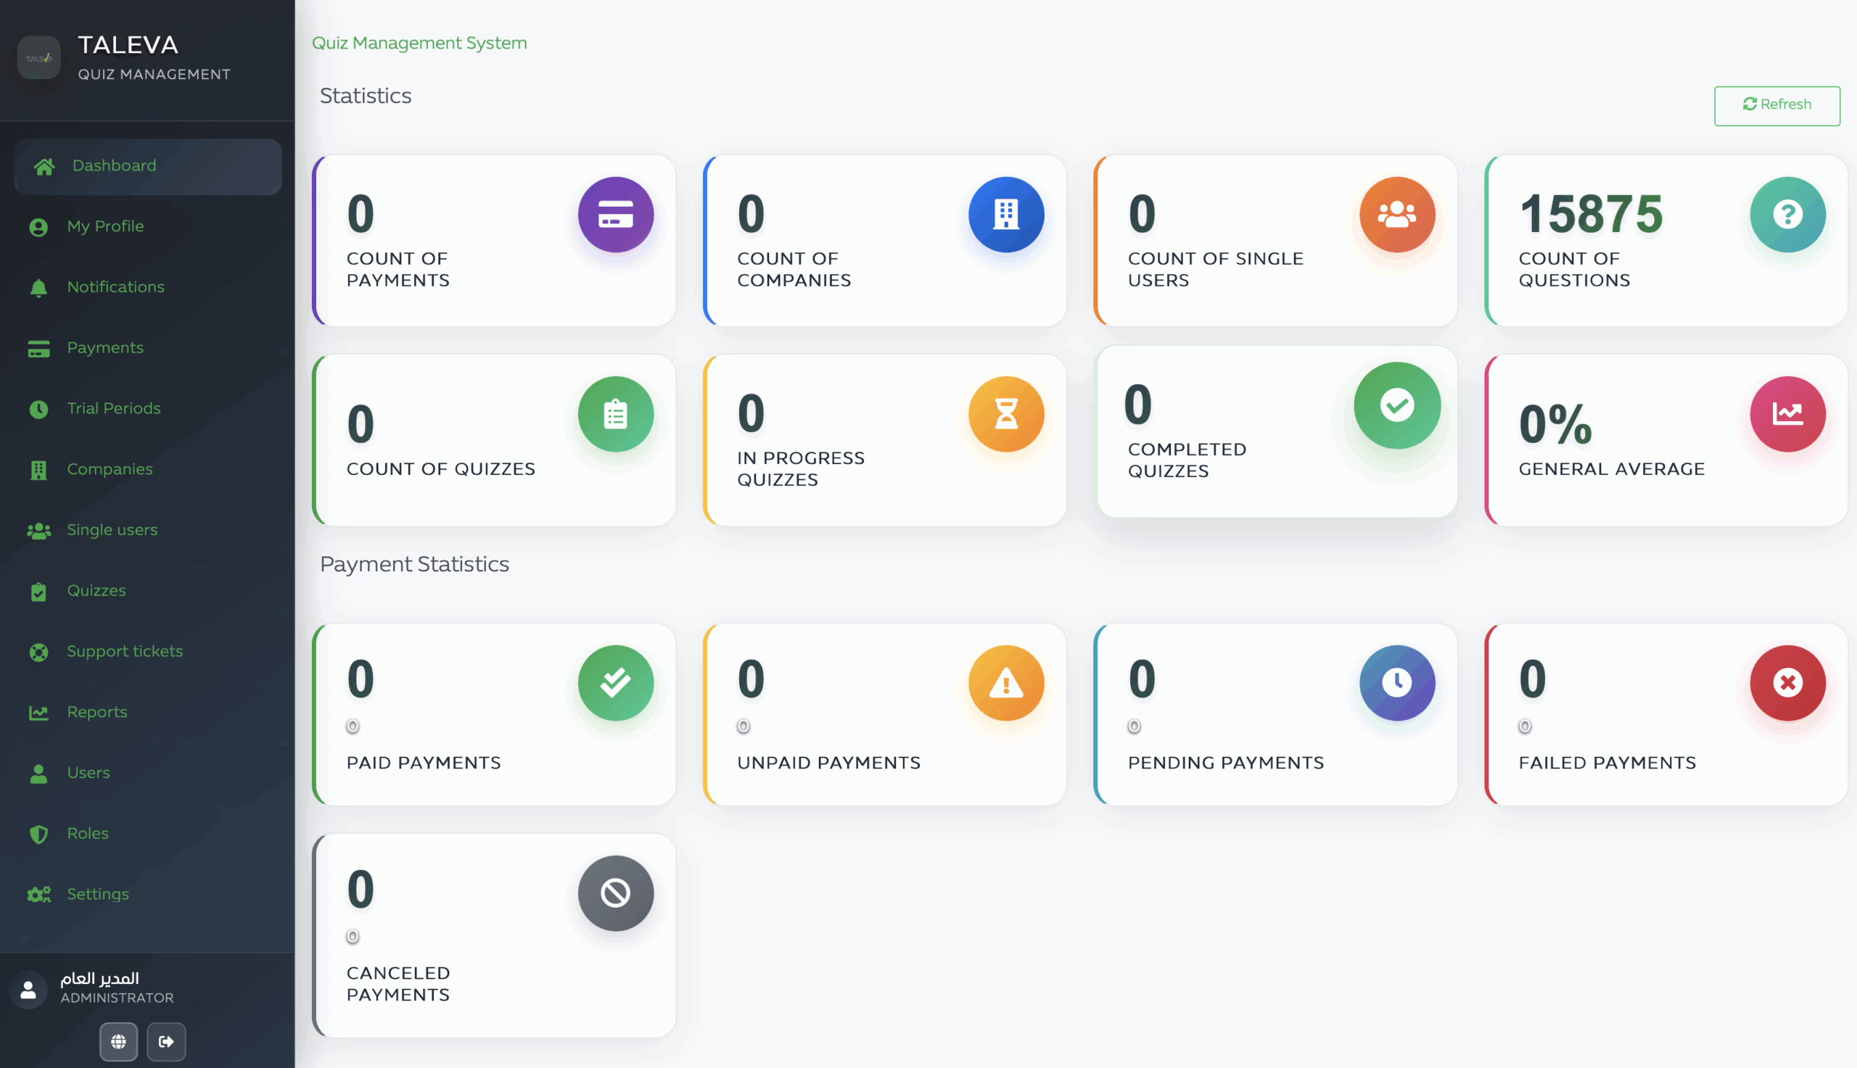Click the logout icon in the sidebar footer
The width and height of the screenshot is (1857, 1068).
tap(166, 1041)
